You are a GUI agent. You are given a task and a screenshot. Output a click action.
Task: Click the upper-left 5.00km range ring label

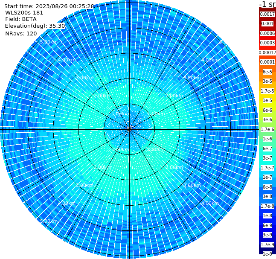[49, 42]
